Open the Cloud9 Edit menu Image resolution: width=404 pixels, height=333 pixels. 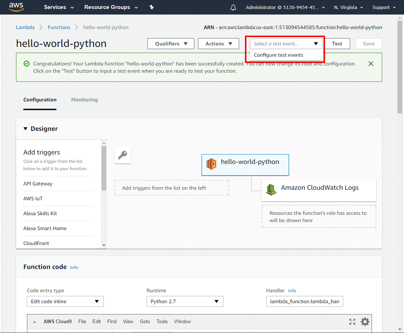point(96,321)
